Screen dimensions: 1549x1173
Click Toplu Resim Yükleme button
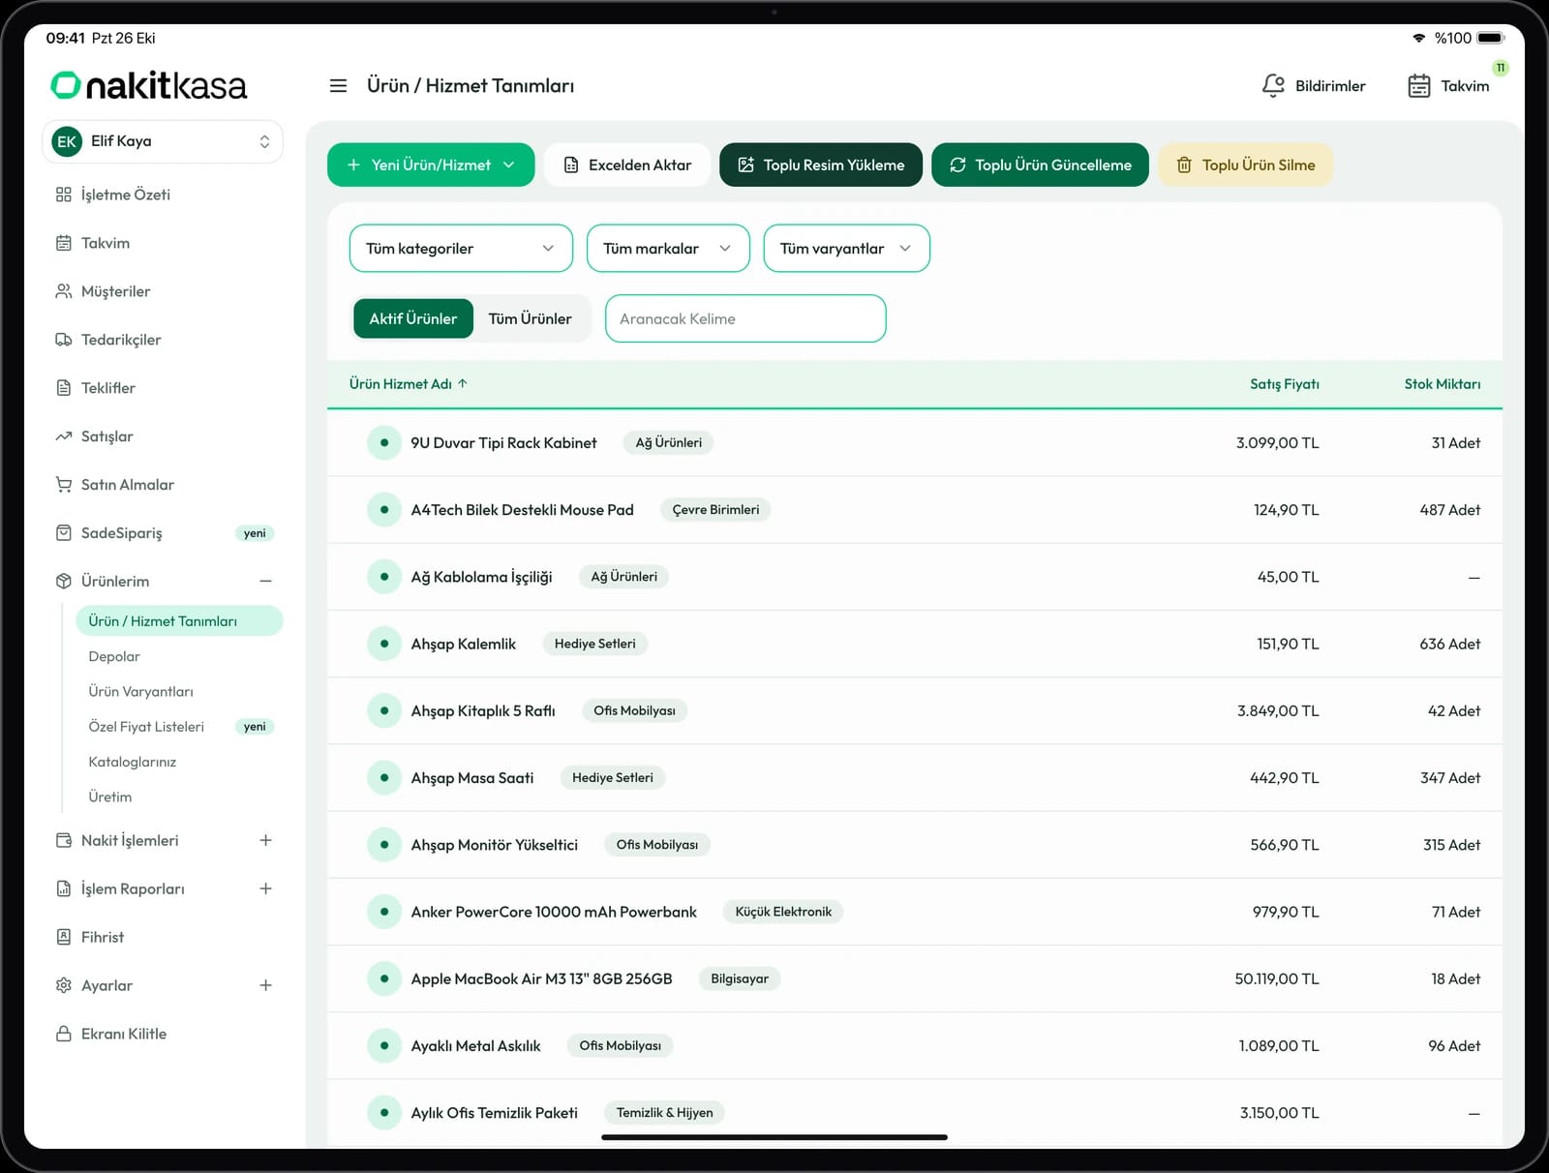pos(821,165)
